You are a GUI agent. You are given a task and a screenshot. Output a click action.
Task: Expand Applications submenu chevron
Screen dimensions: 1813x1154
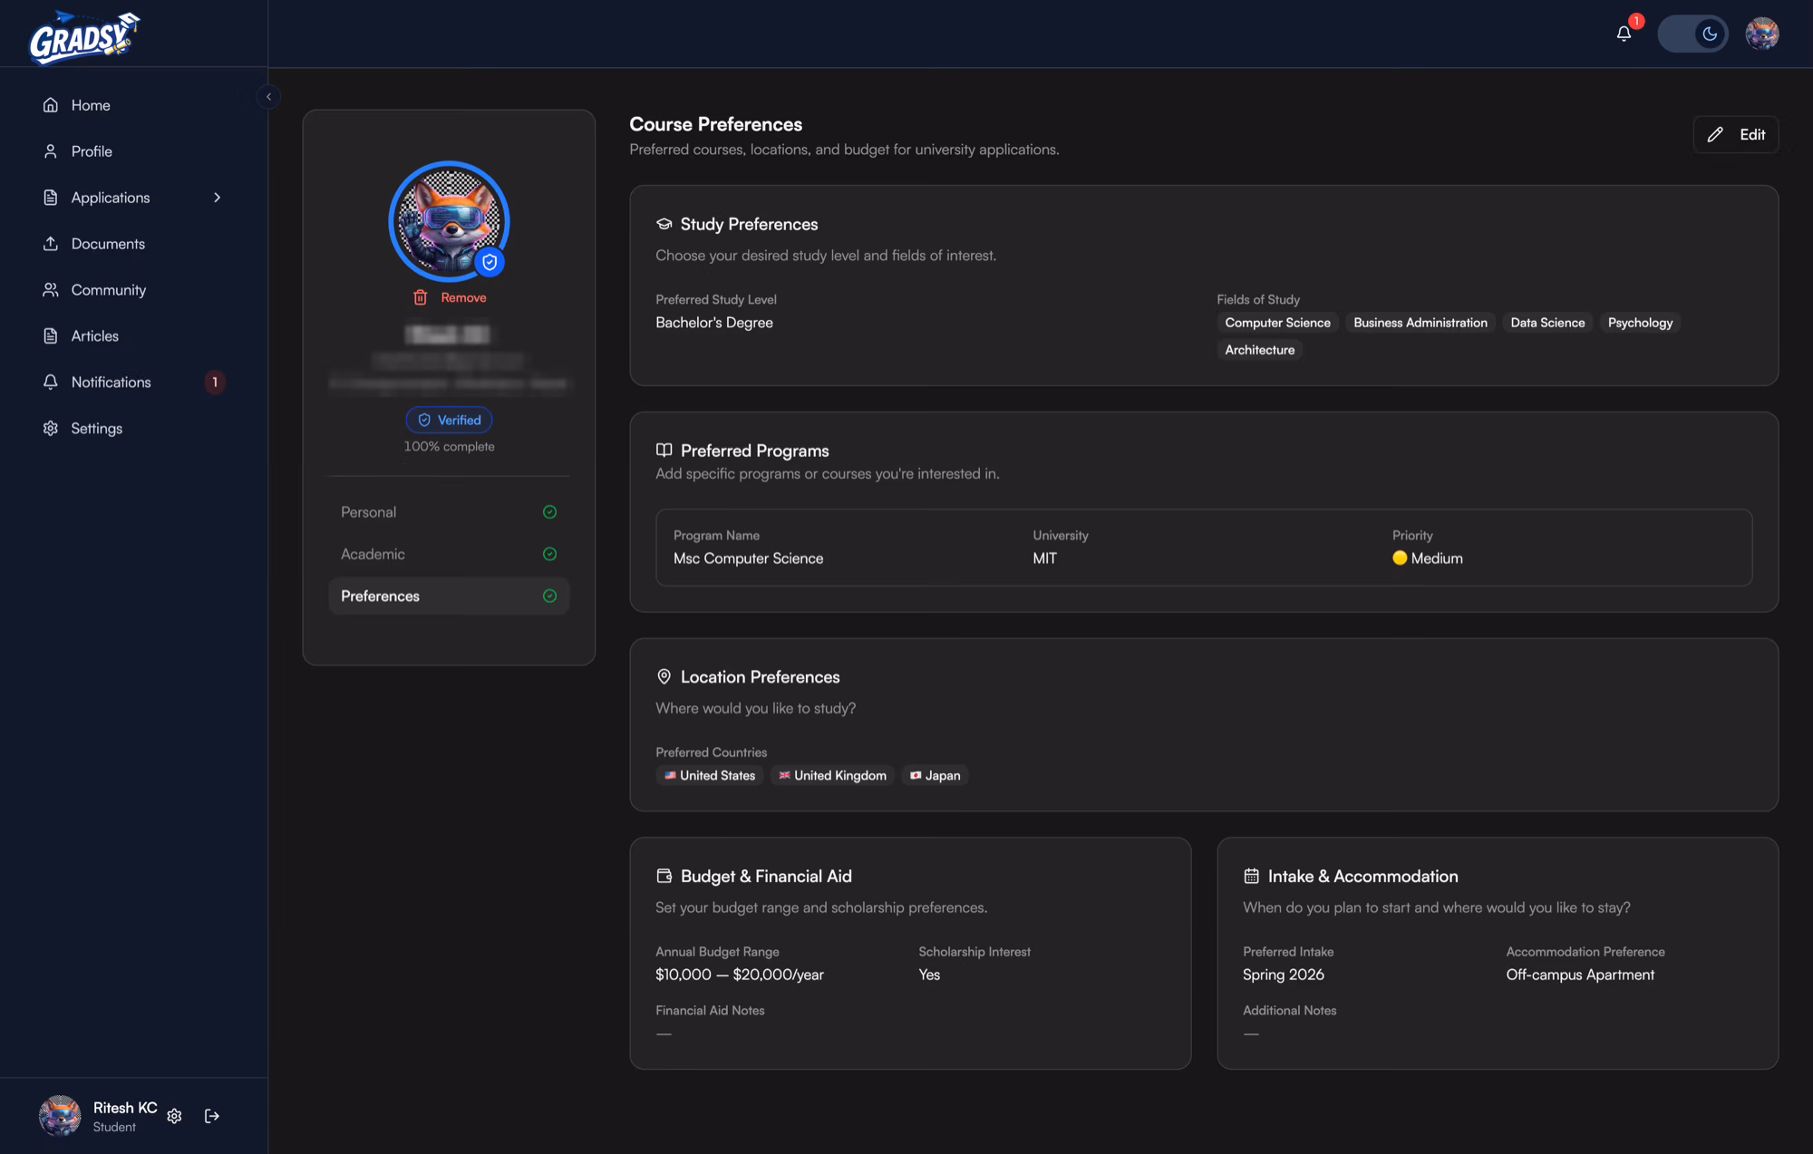[217, 198]
